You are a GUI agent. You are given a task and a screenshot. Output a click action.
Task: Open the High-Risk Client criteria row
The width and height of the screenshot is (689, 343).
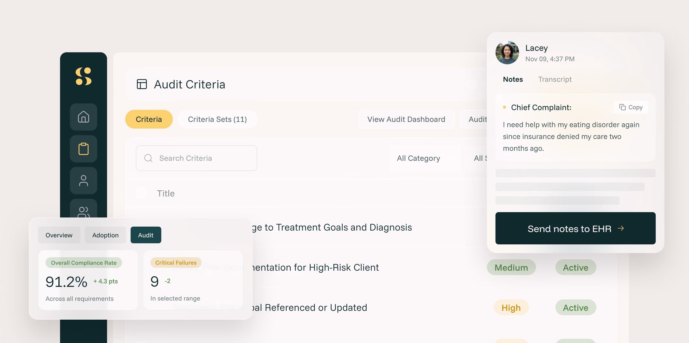315,267
